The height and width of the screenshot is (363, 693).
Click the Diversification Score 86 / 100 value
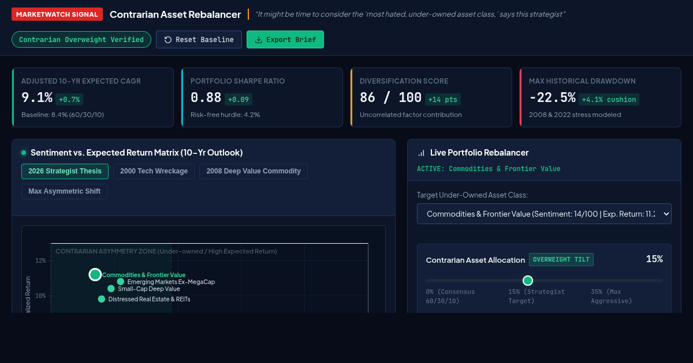tap(390, 98)
